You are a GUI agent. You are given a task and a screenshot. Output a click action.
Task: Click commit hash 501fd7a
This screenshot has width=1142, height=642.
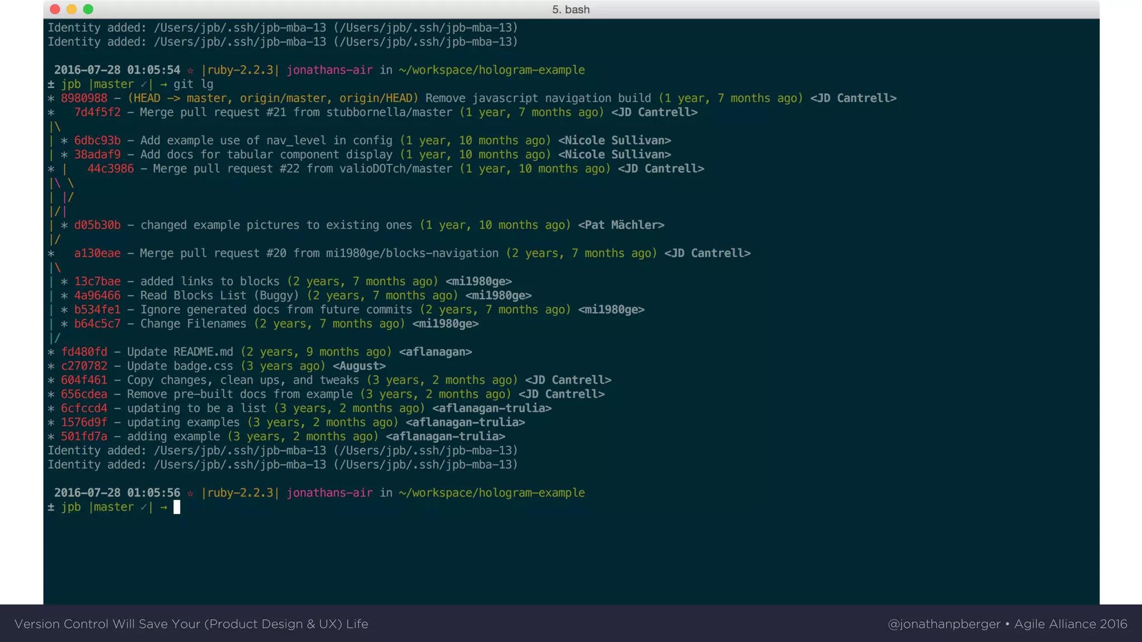pos(84,436)
